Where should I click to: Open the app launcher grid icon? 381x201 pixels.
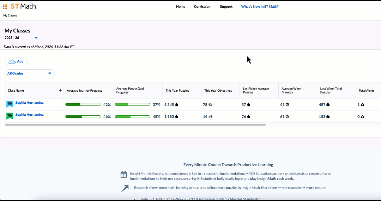click(5, 6)
